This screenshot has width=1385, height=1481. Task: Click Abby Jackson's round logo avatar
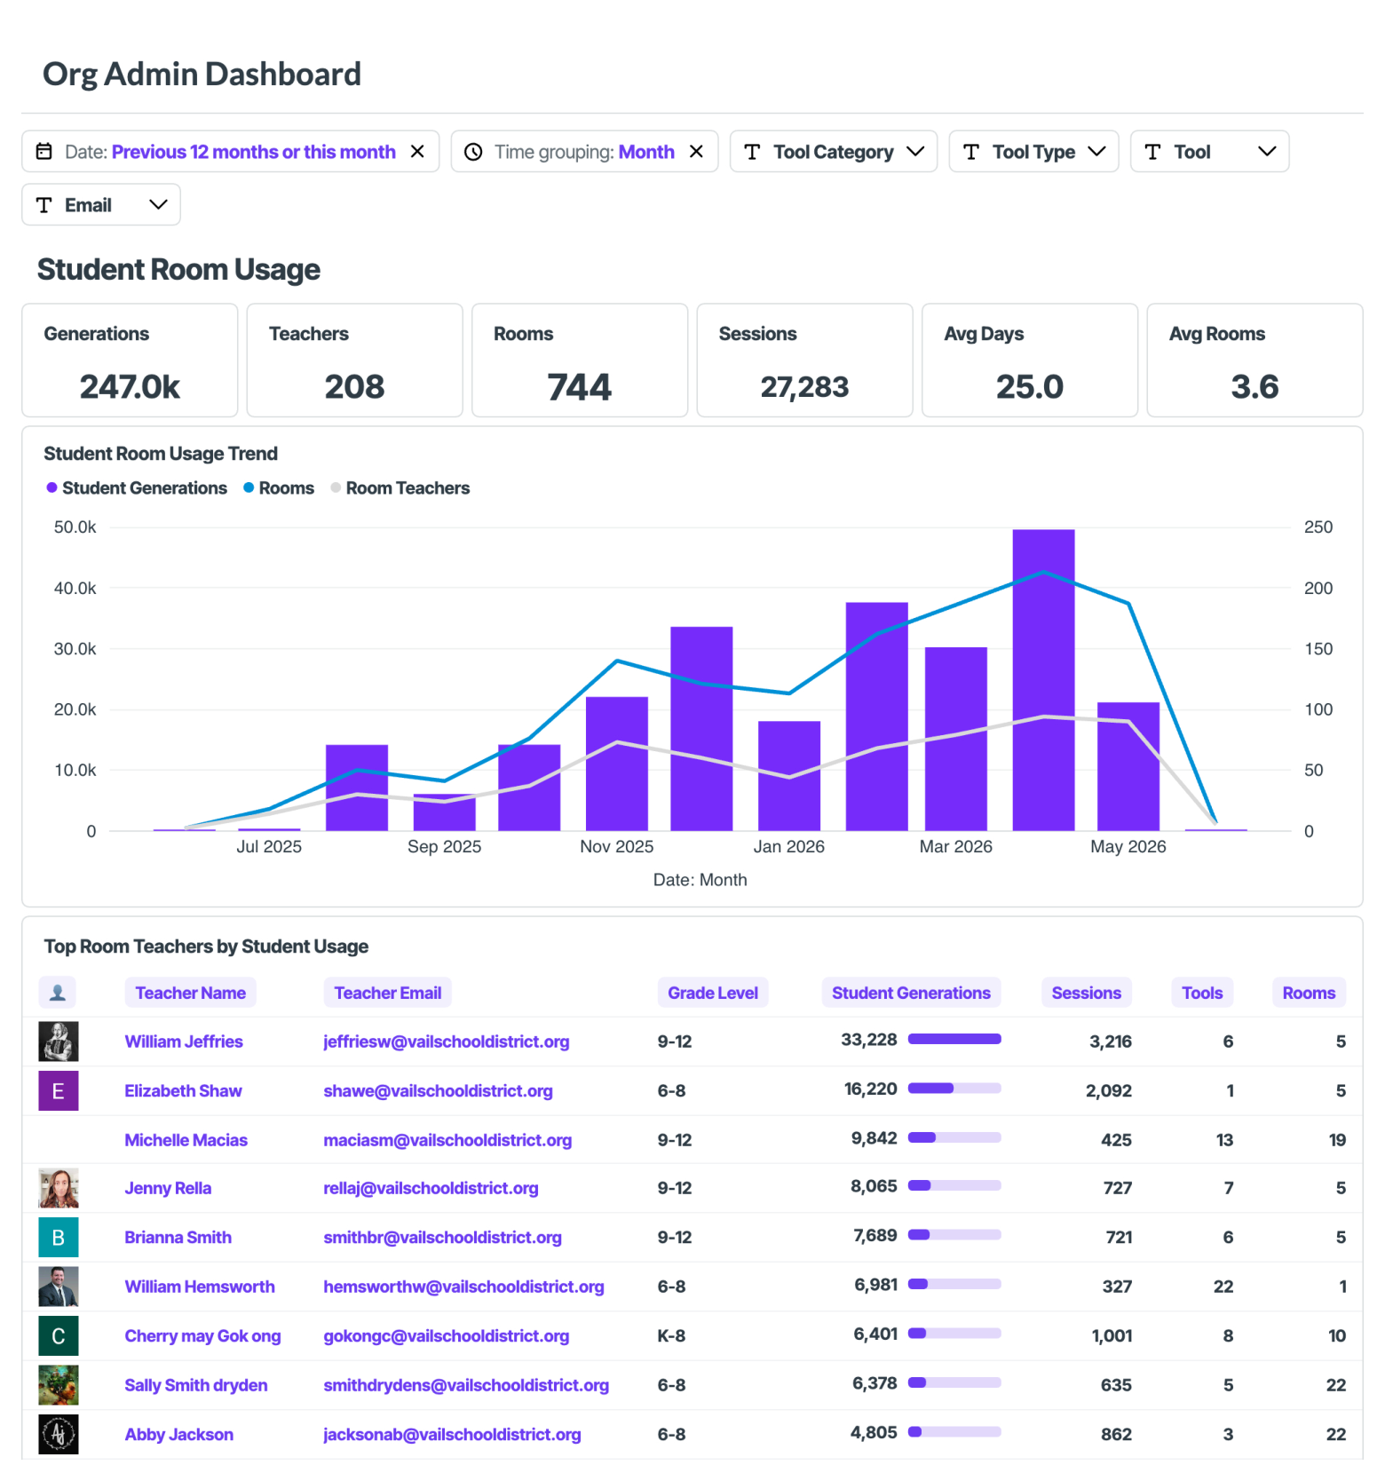(59, 1435)
